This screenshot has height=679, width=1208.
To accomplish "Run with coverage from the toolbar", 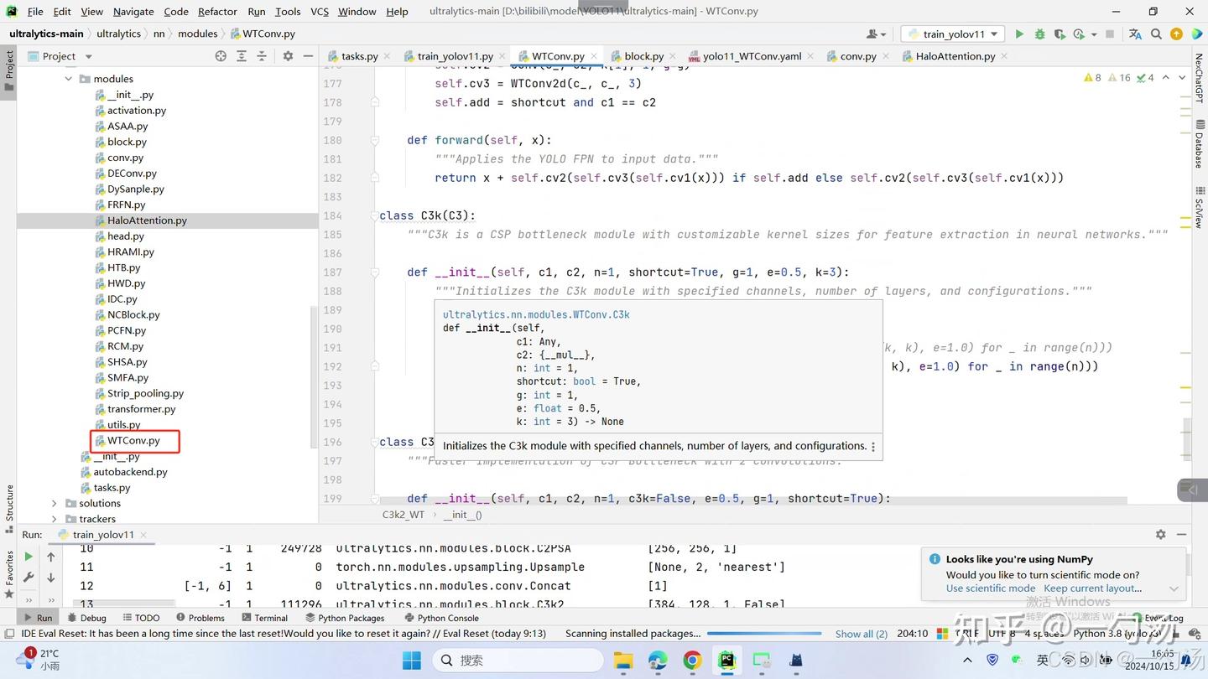I will pos(1059,34).
